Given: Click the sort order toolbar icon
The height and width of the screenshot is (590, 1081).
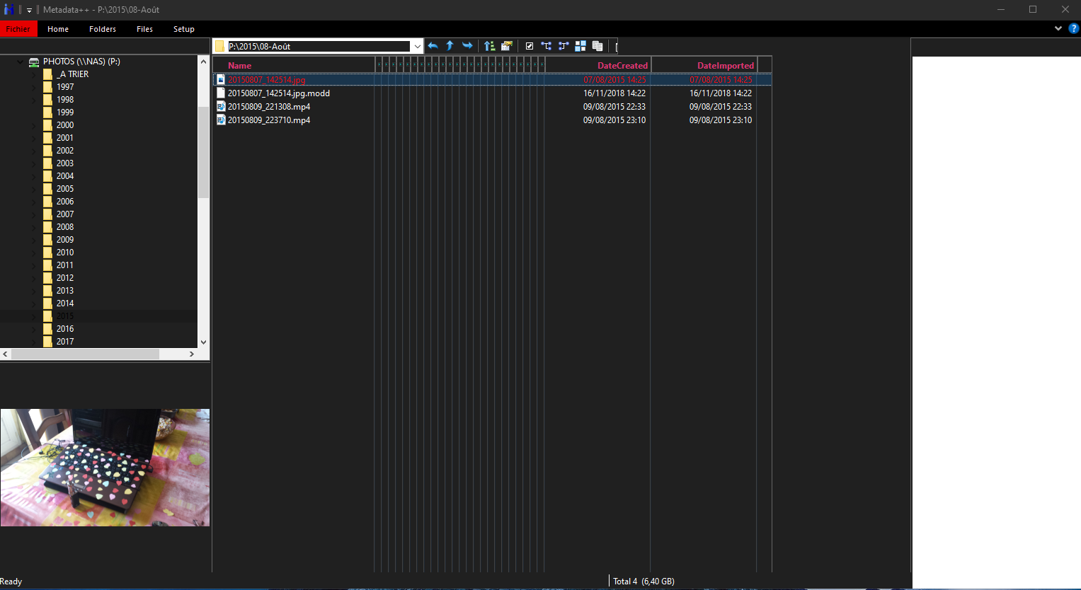Looking at the screenshot, I should pyautogui.click(x=489, y=46).
